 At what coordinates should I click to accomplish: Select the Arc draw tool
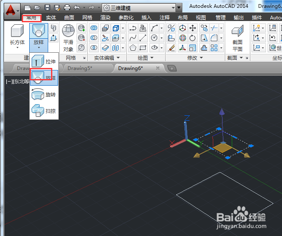(154, 28)
